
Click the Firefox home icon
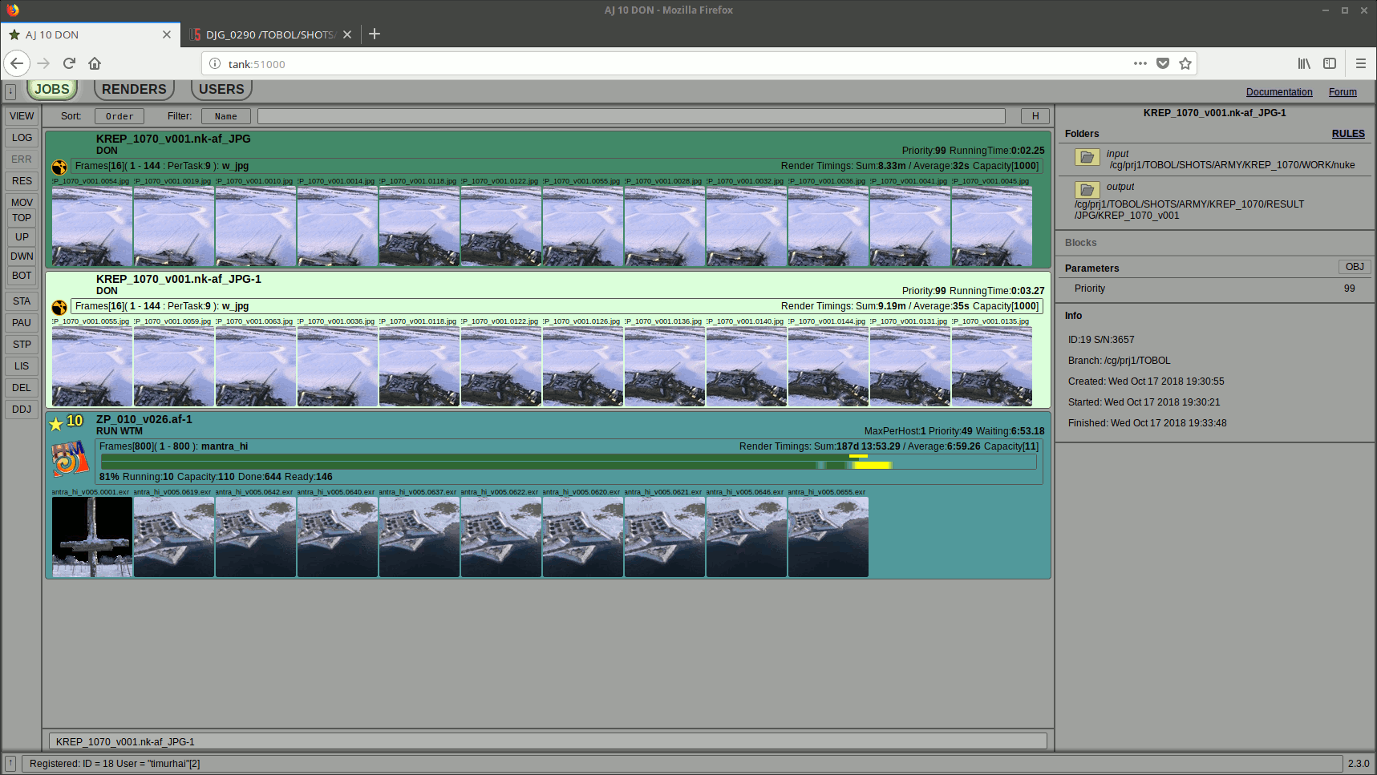click(x=95, y=63)
